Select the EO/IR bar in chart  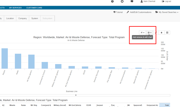pos(85,67)
